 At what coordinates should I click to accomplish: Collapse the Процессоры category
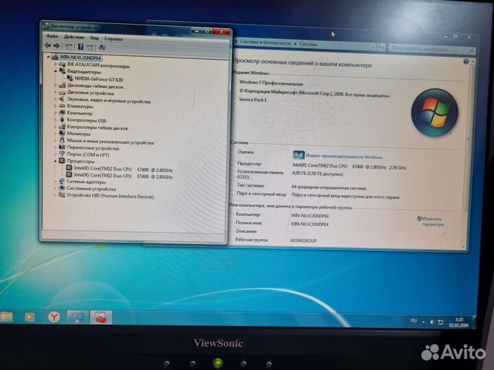56,161
